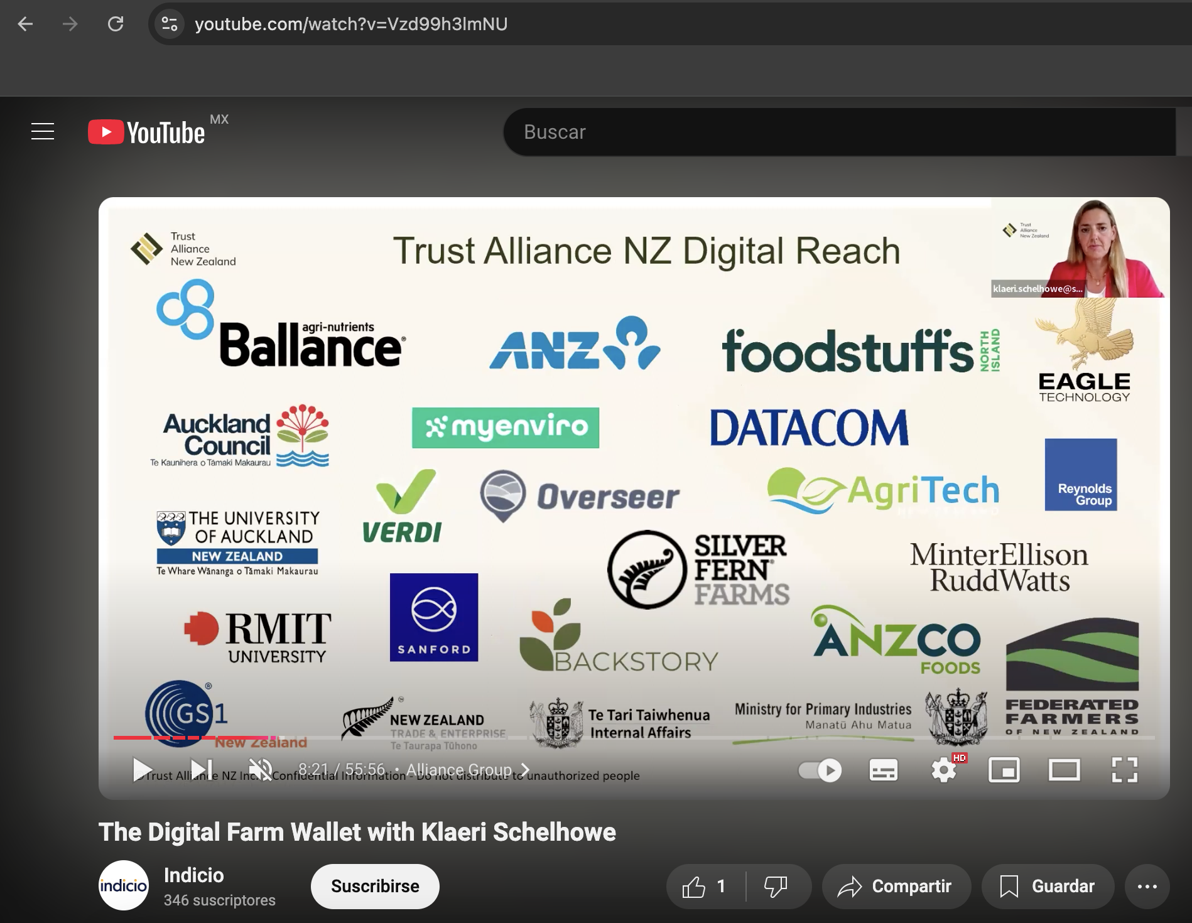This screenshot has width=1192, height=923.
Task: Click the Compartir share button
Action: (x=896, y=887)
